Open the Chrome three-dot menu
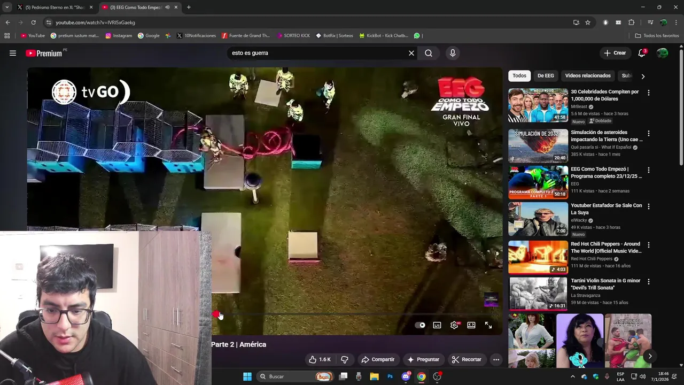Viewport: 684px width, 385px height. [x=677, y=22]
